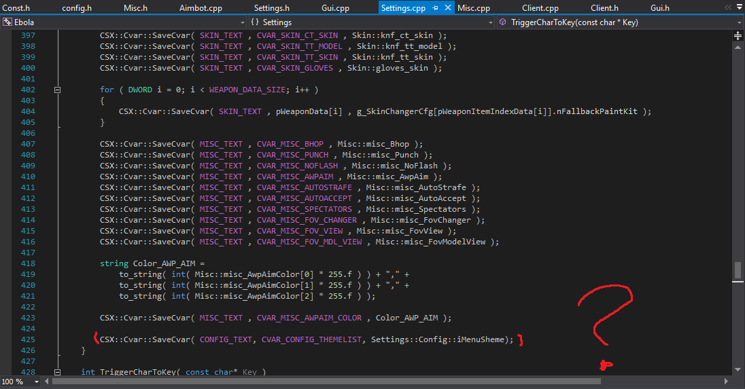
Task: Close the Settings.cpp tab
Action: [447, 8]
